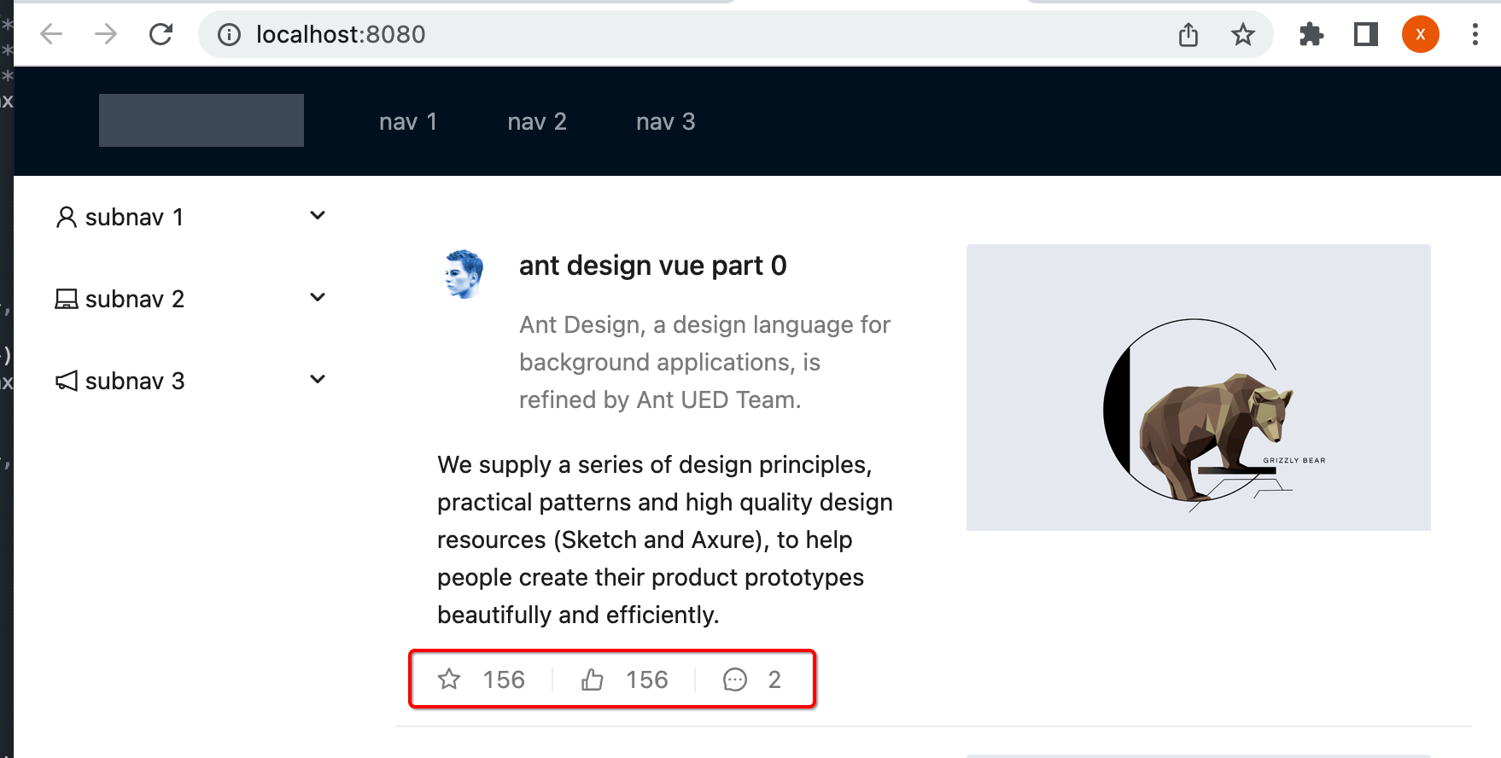
Task: Open the orange profile avatar
Action: 1421,34
